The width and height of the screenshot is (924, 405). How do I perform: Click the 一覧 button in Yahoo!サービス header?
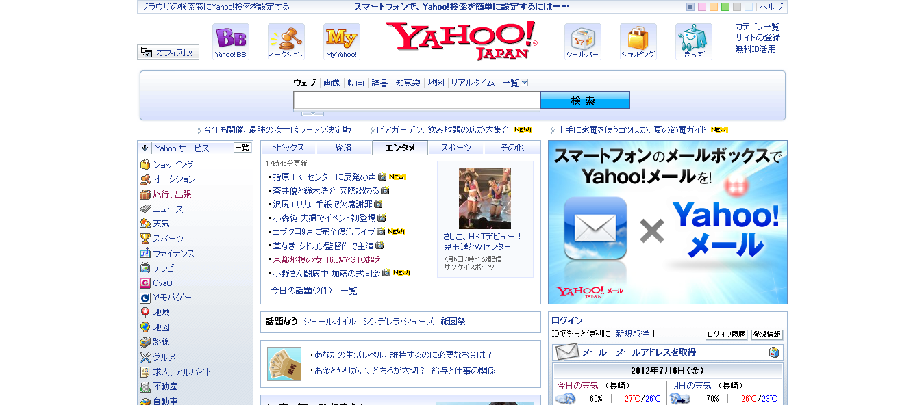[x=242, y=148]
